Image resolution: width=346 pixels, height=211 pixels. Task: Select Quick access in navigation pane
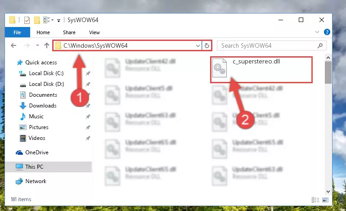(x=41, y=63)
